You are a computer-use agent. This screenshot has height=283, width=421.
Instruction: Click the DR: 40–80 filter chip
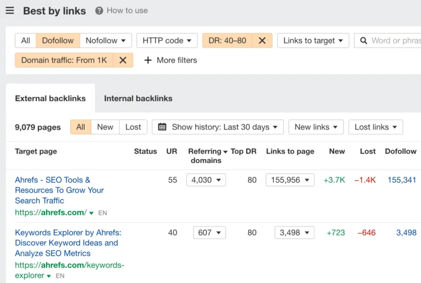pyautogui.click(x=227, y=41)
